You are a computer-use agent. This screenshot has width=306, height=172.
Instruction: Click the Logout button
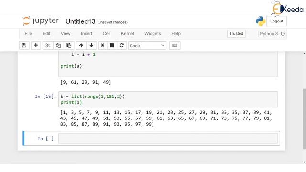tap(276, 21)
